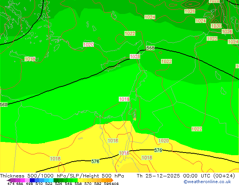Click the 1016 pressure contour label
239x185 pixels.
pos(124,153)
